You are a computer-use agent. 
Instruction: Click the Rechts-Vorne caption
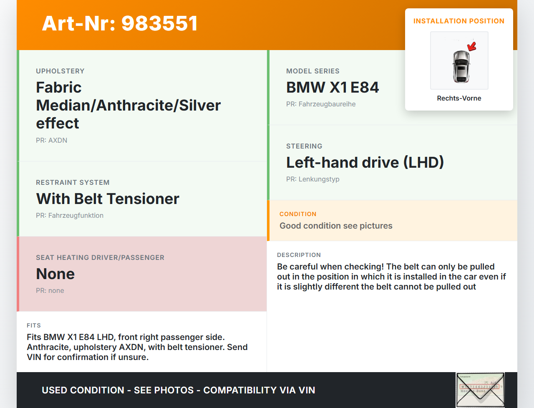[x=459, y=98]
